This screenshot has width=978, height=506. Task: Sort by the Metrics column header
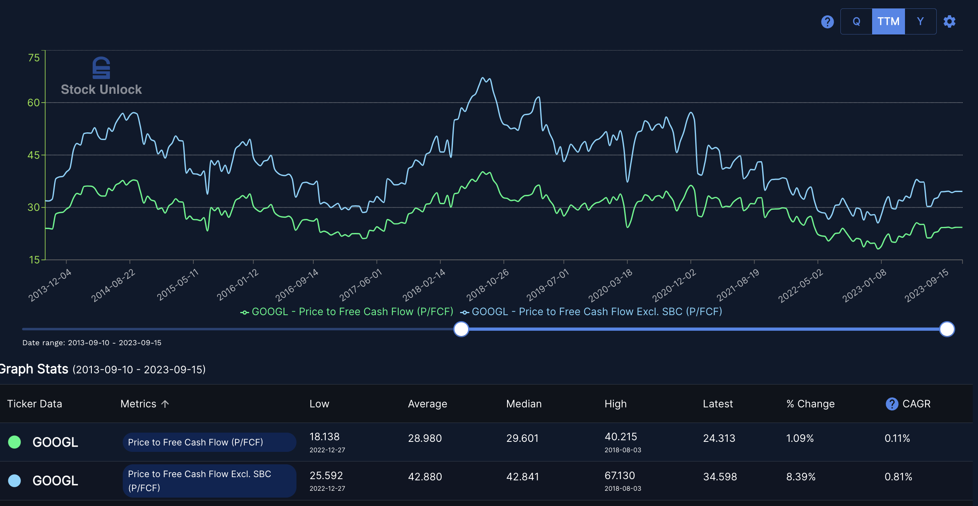coord(138,404)
